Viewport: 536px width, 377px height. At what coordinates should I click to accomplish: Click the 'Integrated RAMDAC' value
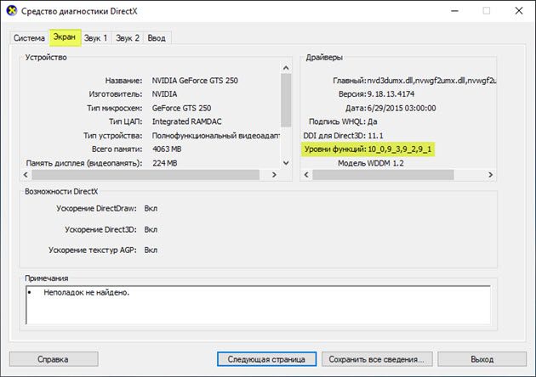pos(186,121)
